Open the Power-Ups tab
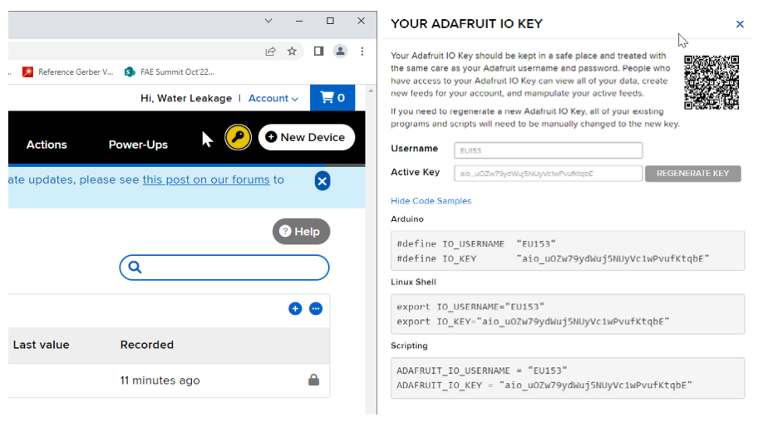The height and width of the screenshot is (422, 773). (x=138, y=145)
